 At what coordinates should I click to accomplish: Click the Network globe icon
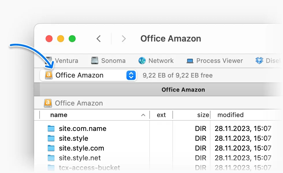(142, 61)
